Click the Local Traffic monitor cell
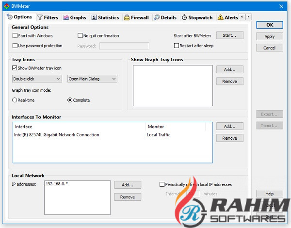 point(159,134)
